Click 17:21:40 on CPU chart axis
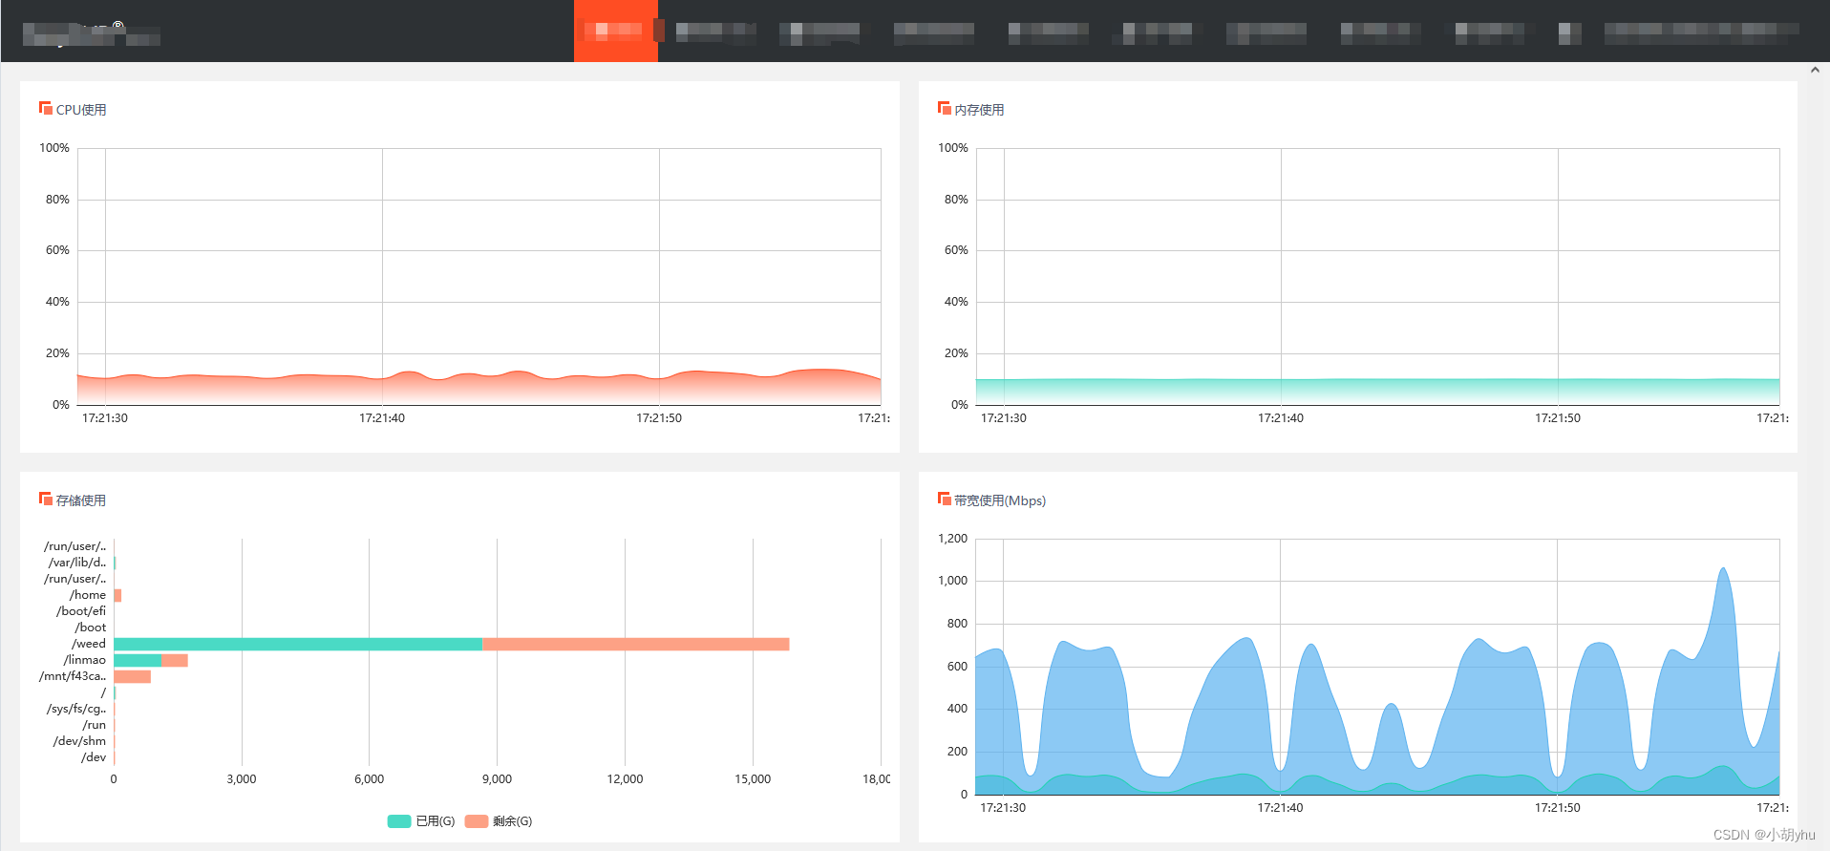1830x851 pixels. click(x=382, y=418)
